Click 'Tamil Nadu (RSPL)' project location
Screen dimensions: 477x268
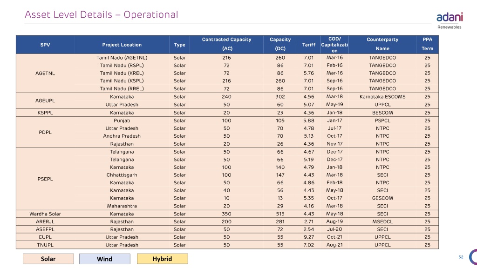coord(122,65)
